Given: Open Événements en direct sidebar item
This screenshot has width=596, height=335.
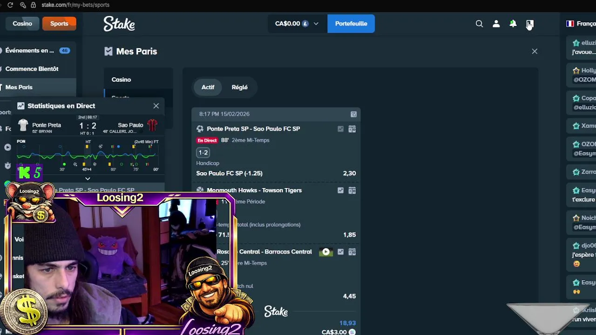Looking at the screenshot, I should tap(29, 50).
